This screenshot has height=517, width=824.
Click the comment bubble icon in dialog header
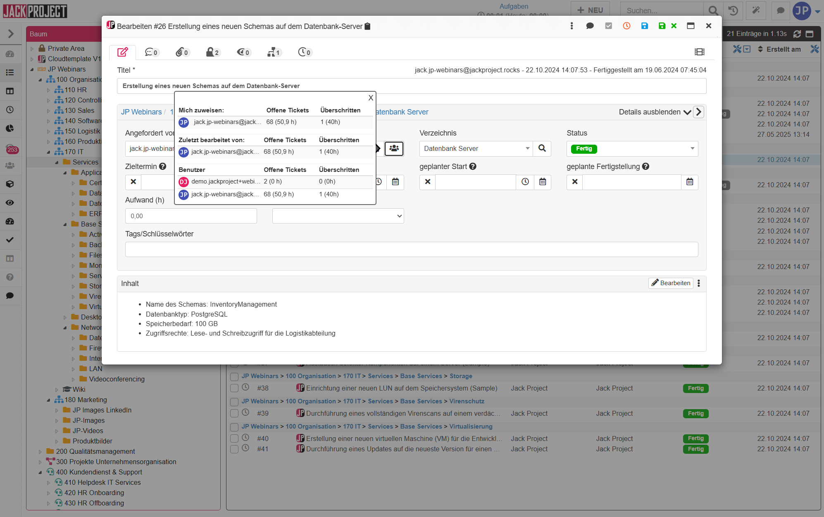pos(590,26)
